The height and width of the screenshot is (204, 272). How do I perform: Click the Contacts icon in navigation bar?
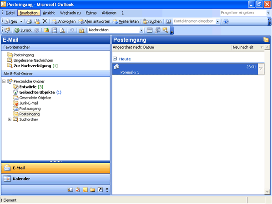point(70,190)
